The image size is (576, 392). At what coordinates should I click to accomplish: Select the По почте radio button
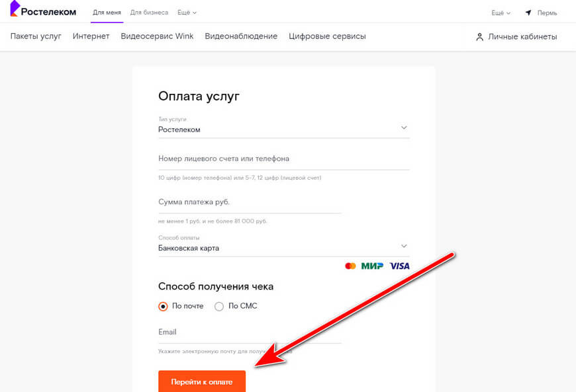pyautogui.click(x=163, y=306)
